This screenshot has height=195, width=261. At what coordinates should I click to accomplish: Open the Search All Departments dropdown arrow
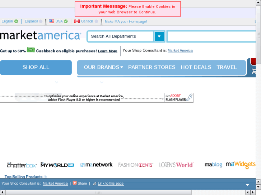pos(159,36)
